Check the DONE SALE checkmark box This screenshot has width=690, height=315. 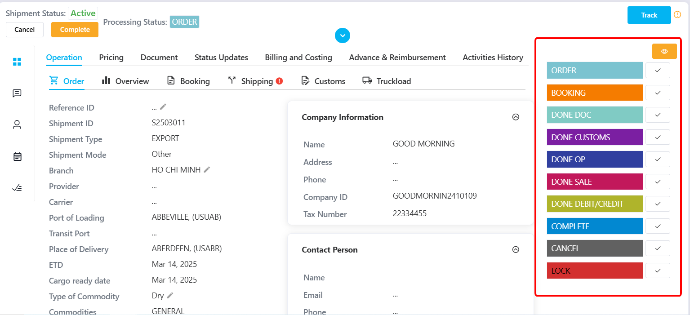click(x=658, y=182)
